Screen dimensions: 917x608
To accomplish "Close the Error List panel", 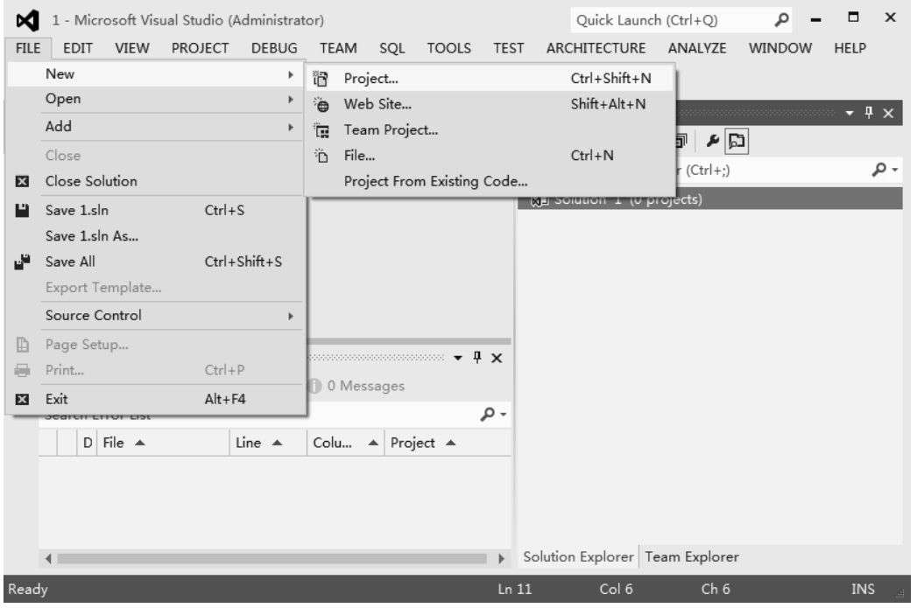I will 497,358.
